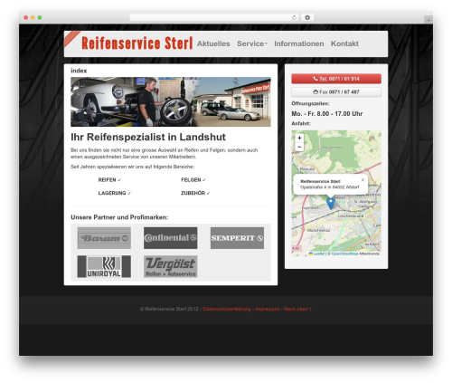Click the LAGERUNG ✓ text

[x=115, y=193]
